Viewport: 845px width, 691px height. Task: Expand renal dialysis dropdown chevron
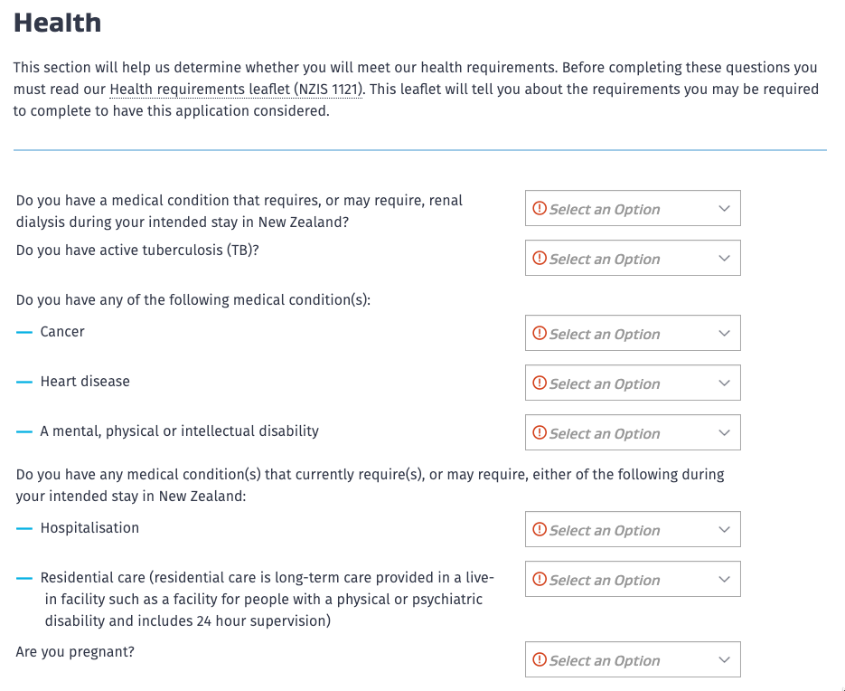(724, 209)
